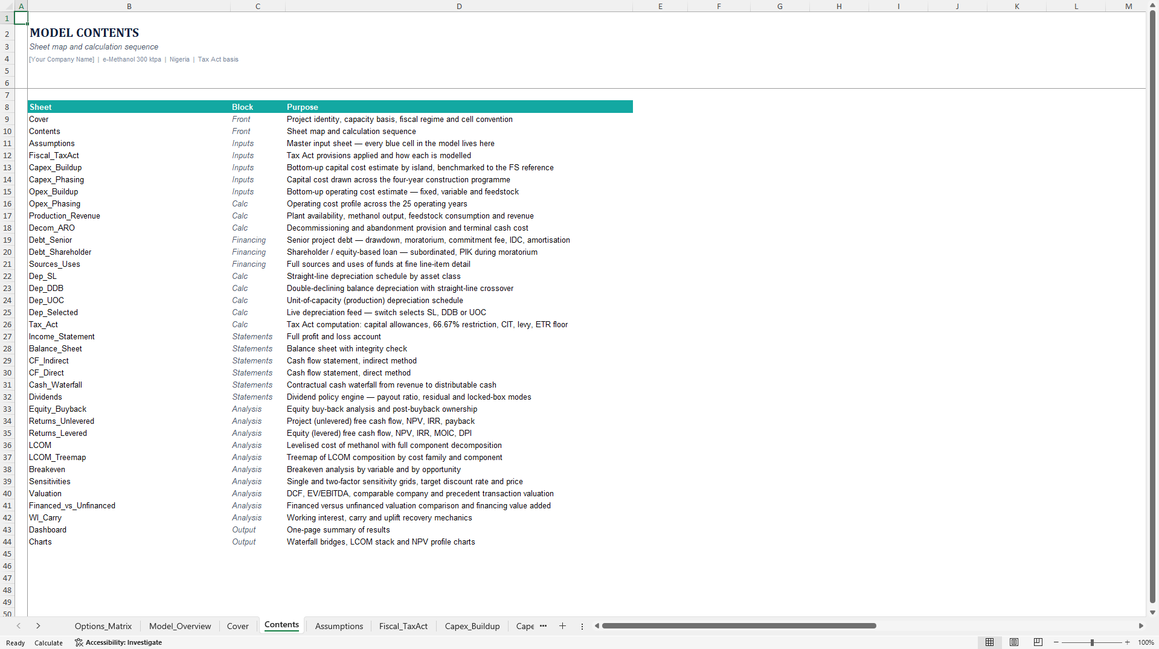1159x649 pixels.
Task: Go to the previous sheet tab arrow
Action: click(19, 626)
